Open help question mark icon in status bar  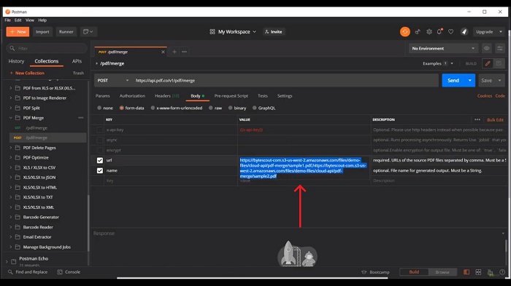coord(502,272)
